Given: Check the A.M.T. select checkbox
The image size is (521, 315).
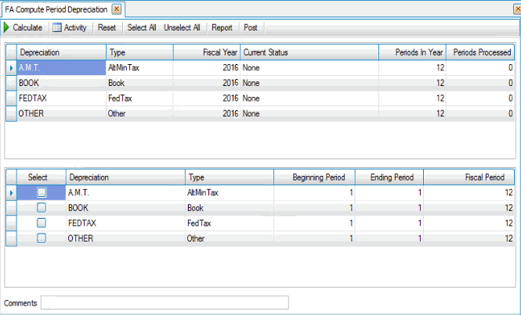Looking at the screenshot, I should tap(42, 192).
